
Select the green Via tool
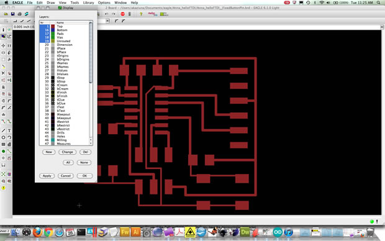(x=3, y=152)
